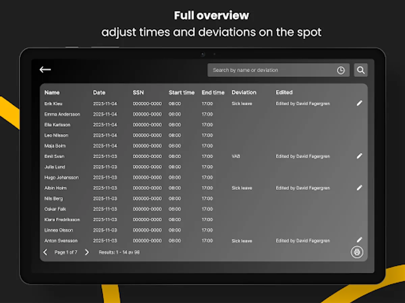The width and height of the screenshot is (405, 303).
Task: Open the time filter clock icon
Action: point(340,70)
